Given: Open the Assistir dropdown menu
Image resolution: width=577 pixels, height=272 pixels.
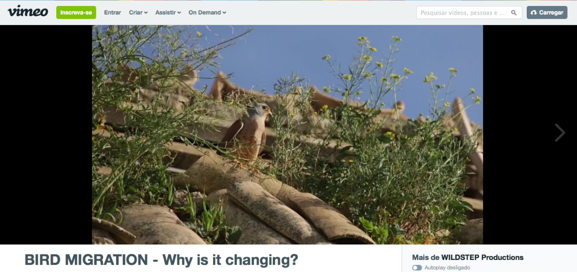Looking at the screenshot, I should click(x=168, y=13).
